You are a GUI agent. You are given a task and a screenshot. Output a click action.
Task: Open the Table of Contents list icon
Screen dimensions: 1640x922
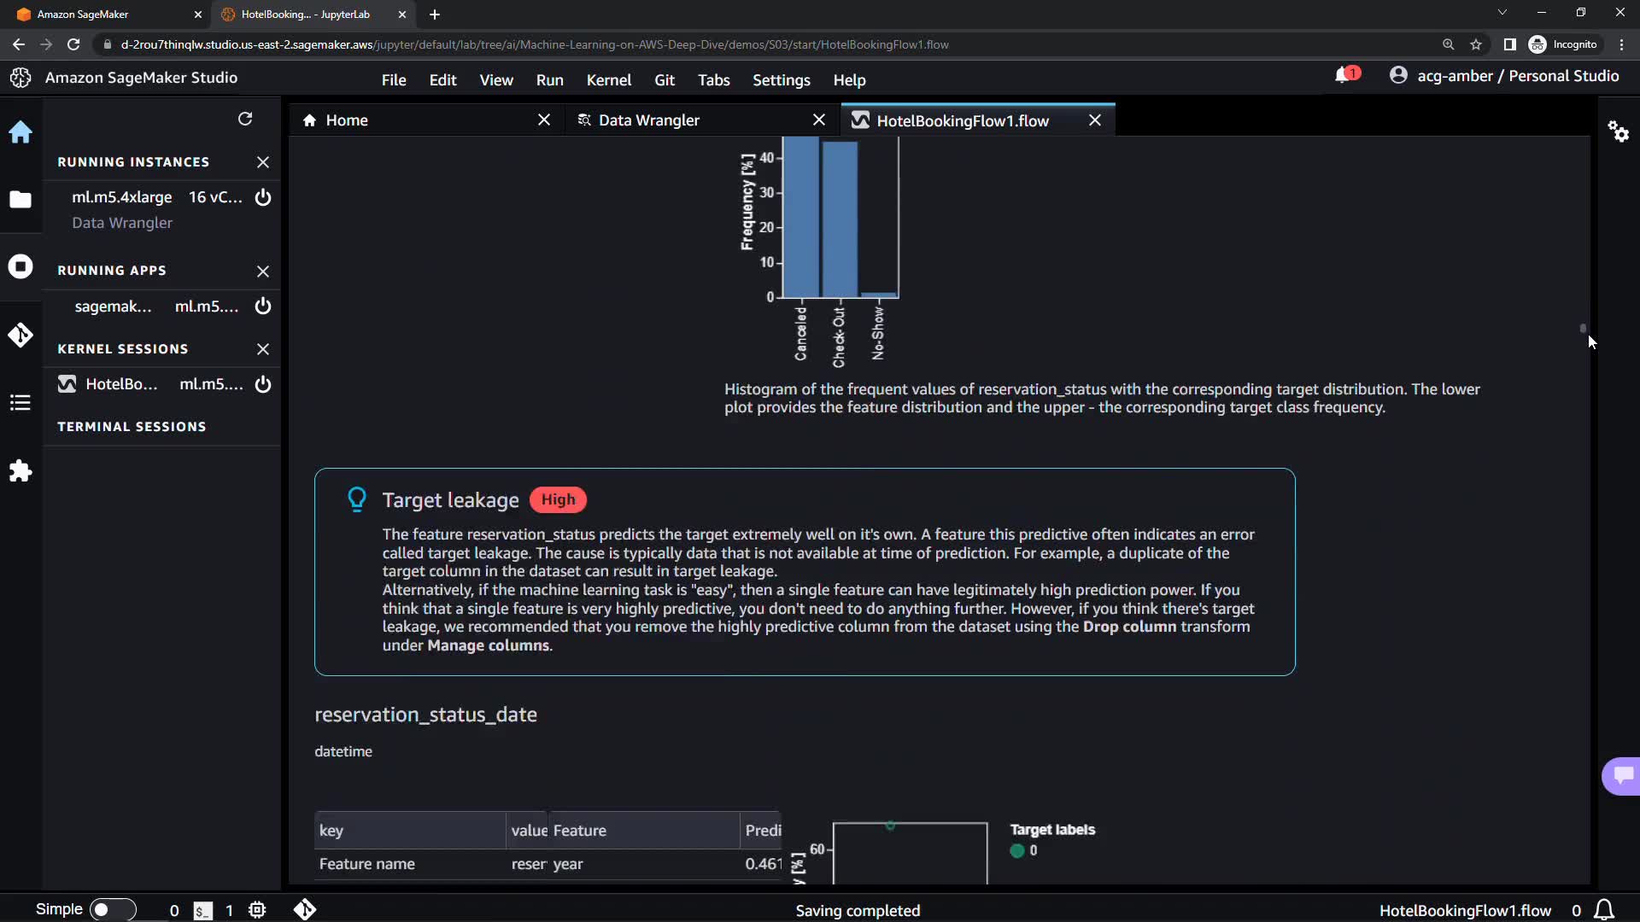[20, 403]
